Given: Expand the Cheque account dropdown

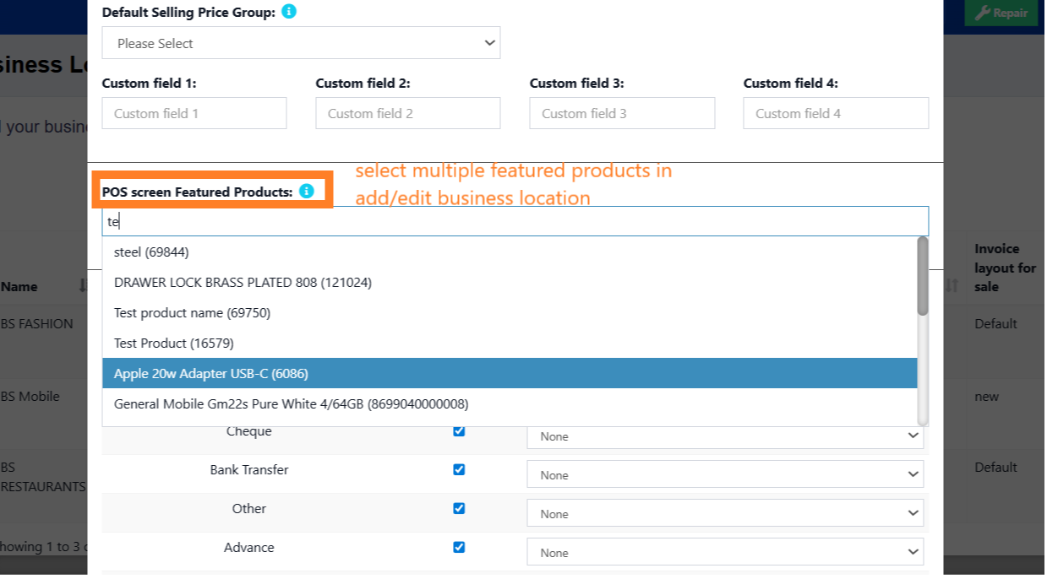Looking at the screenshot, I should point(725,436).
